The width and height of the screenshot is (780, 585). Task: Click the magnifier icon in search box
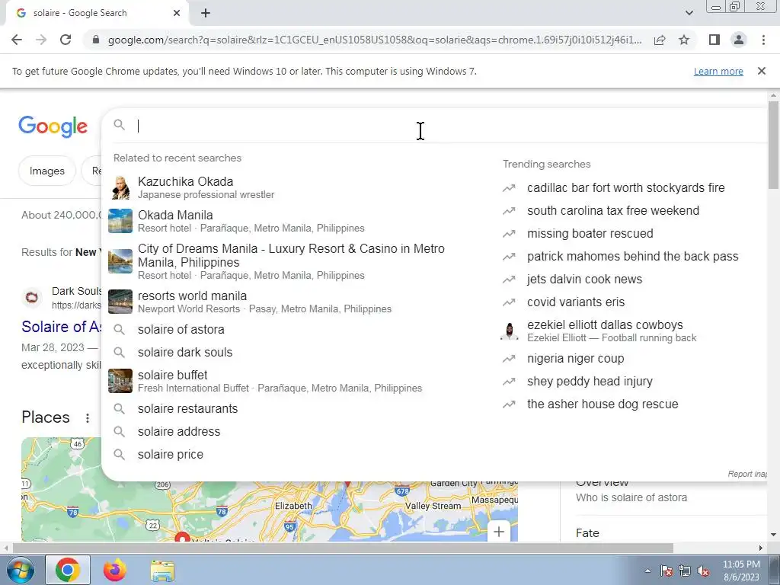coord(120,125)
